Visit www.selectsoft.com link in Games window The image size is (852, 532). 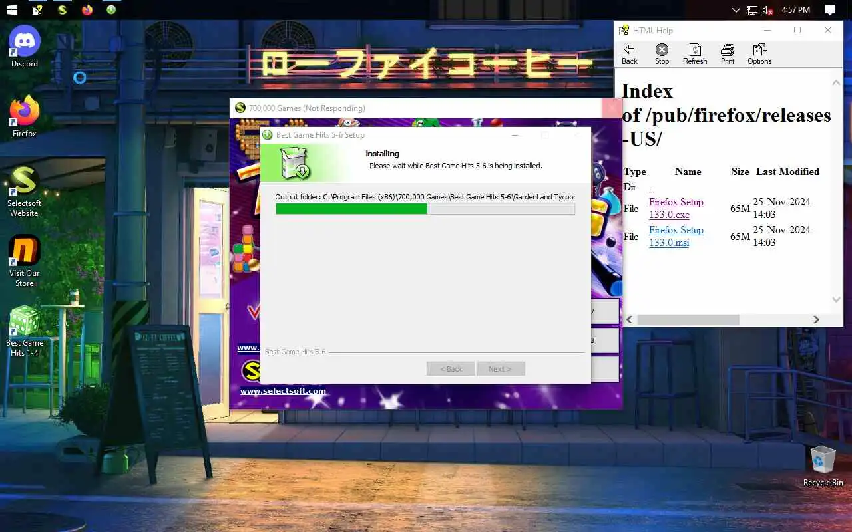[x=283, y=391]
